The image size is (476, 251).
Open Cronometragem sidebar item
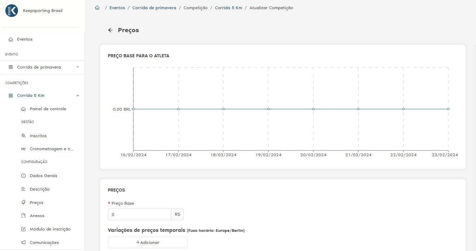click(x=52, y=149)
